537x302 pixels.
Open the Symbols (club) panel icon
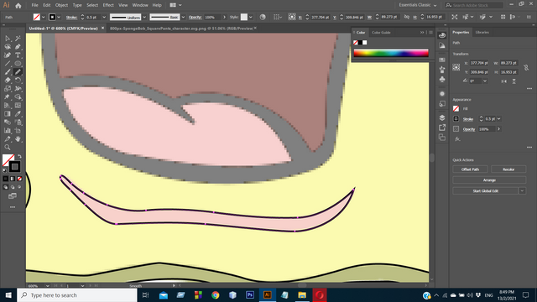point(442,79)
